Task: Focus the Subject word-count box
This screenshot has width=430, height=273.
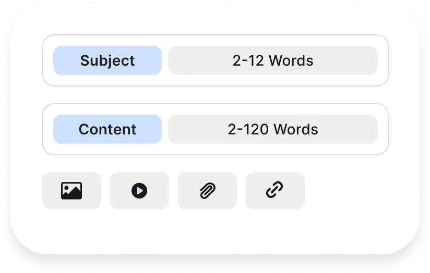Action: point(273,60)
